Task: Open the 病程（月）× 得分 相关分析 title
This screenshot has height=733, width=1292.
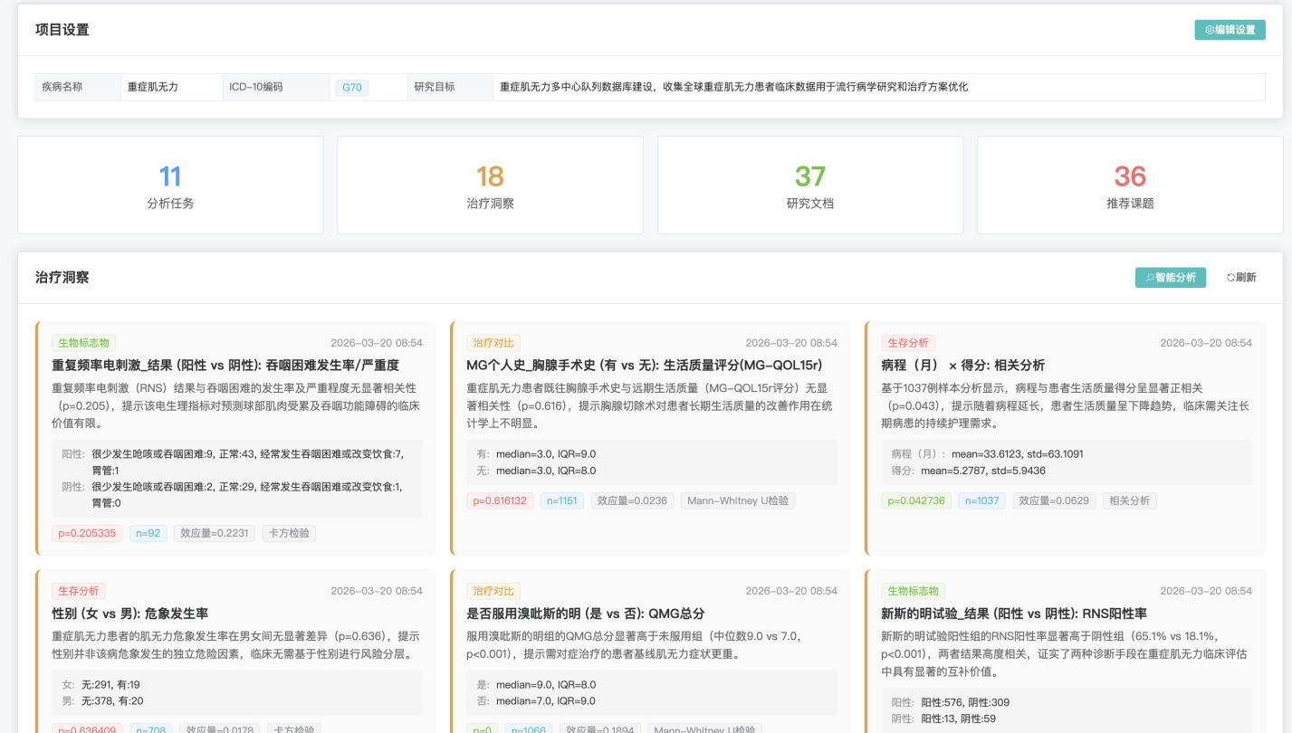Action: point(962,365)
